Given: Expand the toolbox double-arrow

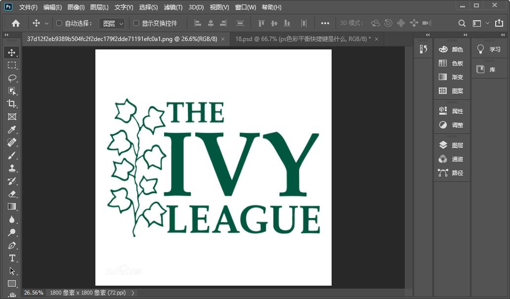Looking at the screenshot, I should pyautogui.click(x=6, y=35).
